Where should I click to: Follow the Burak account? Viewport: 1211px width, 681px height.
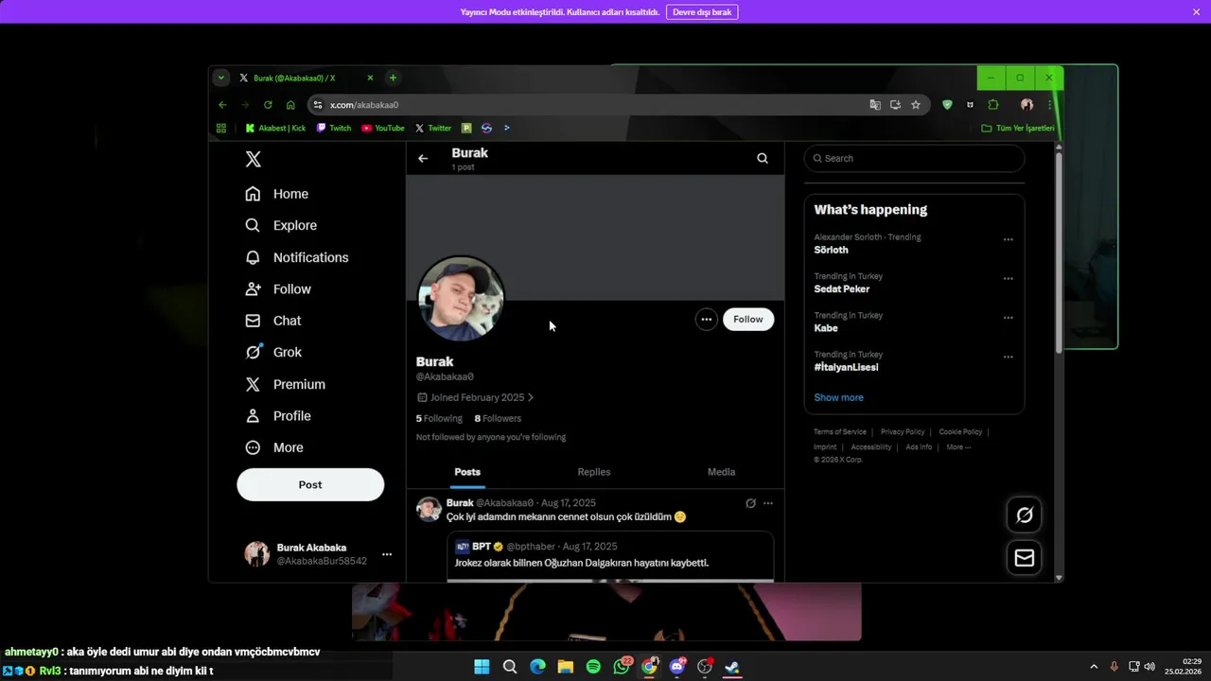click(747, 320)
